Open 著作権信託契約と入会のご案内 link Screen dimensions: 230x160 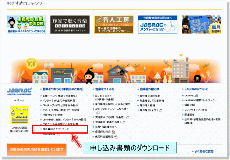coord(113,104)
